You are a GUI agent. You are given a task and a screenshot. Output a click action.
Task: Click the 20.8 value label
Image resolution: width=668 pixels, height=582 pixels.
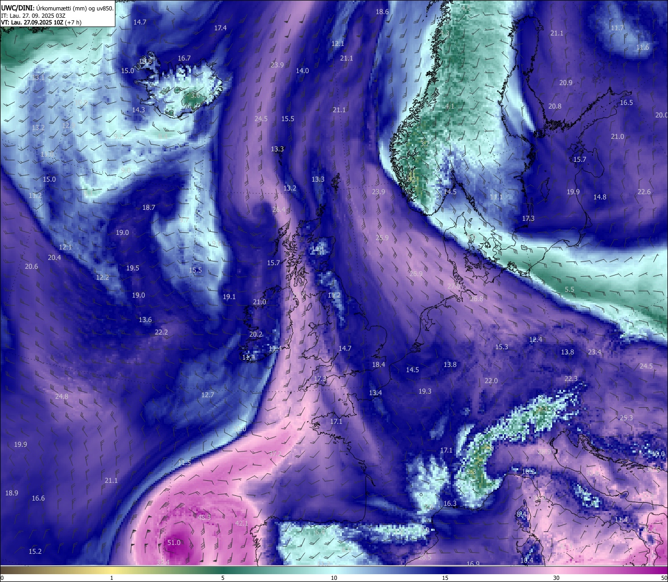point(555,106)
